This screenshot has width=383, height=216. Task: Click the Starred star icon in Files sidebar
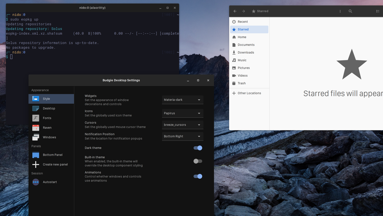pyautogui.click(x=234, y=29)
